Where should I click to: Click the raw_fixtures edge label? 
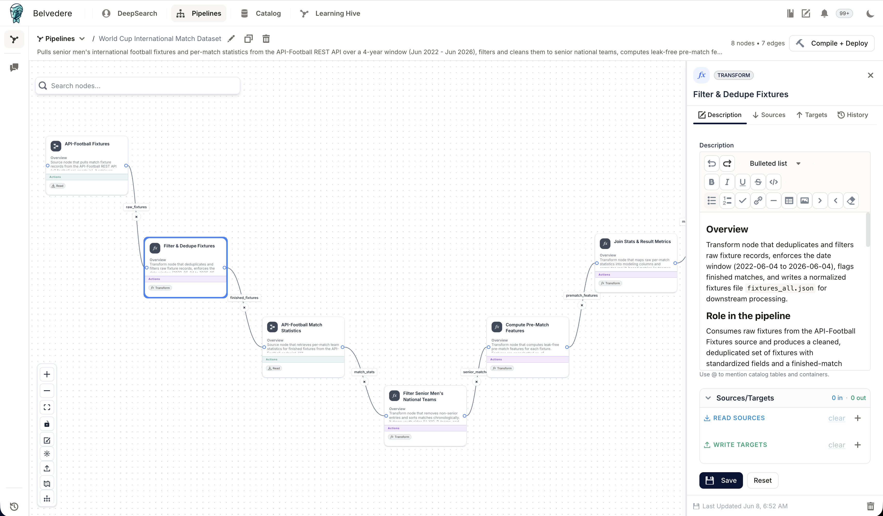point(136,207)
